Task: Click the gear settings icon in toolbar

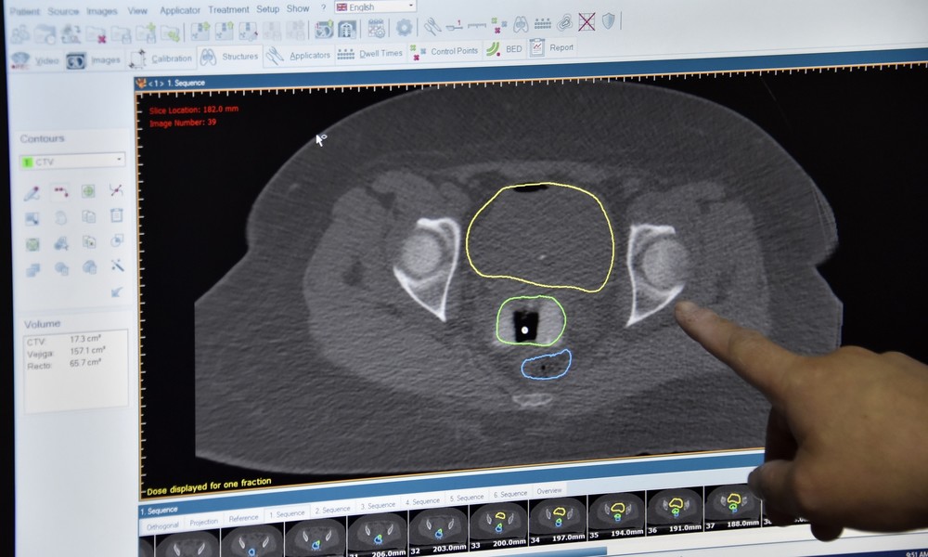Action: 405,27
